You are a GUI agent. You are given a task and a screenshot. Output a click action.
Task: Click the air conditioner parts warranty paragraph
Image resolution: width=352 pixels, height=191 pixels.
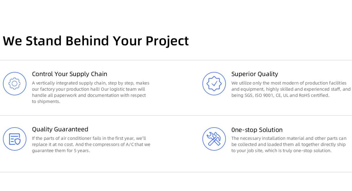click(91, 144)
